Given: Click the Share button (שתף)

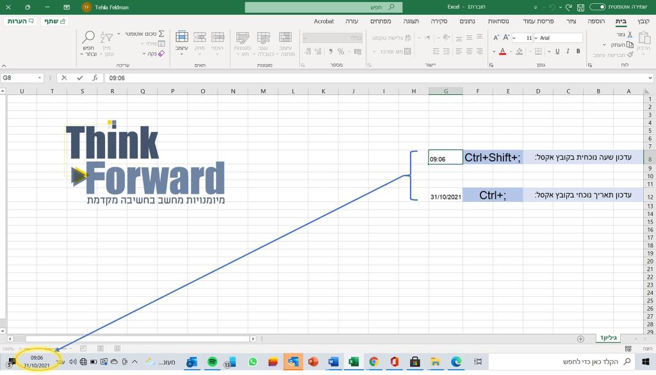Looking at the screenshot, I should 56,21.
